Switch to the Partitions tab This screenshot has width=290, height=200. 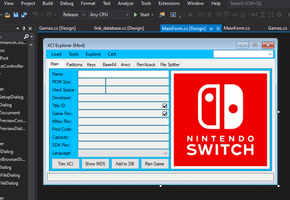coord(74,65)
